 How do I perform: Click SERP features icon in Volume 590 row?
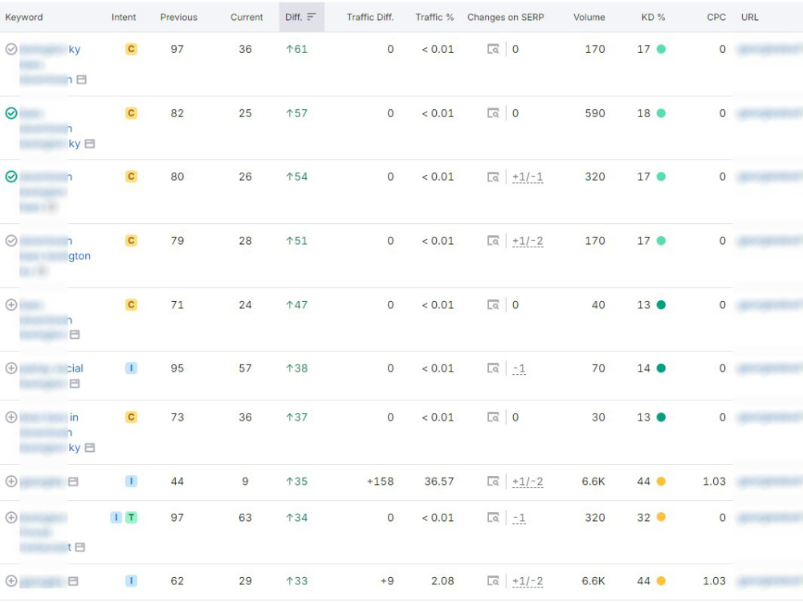pos(90,144)
